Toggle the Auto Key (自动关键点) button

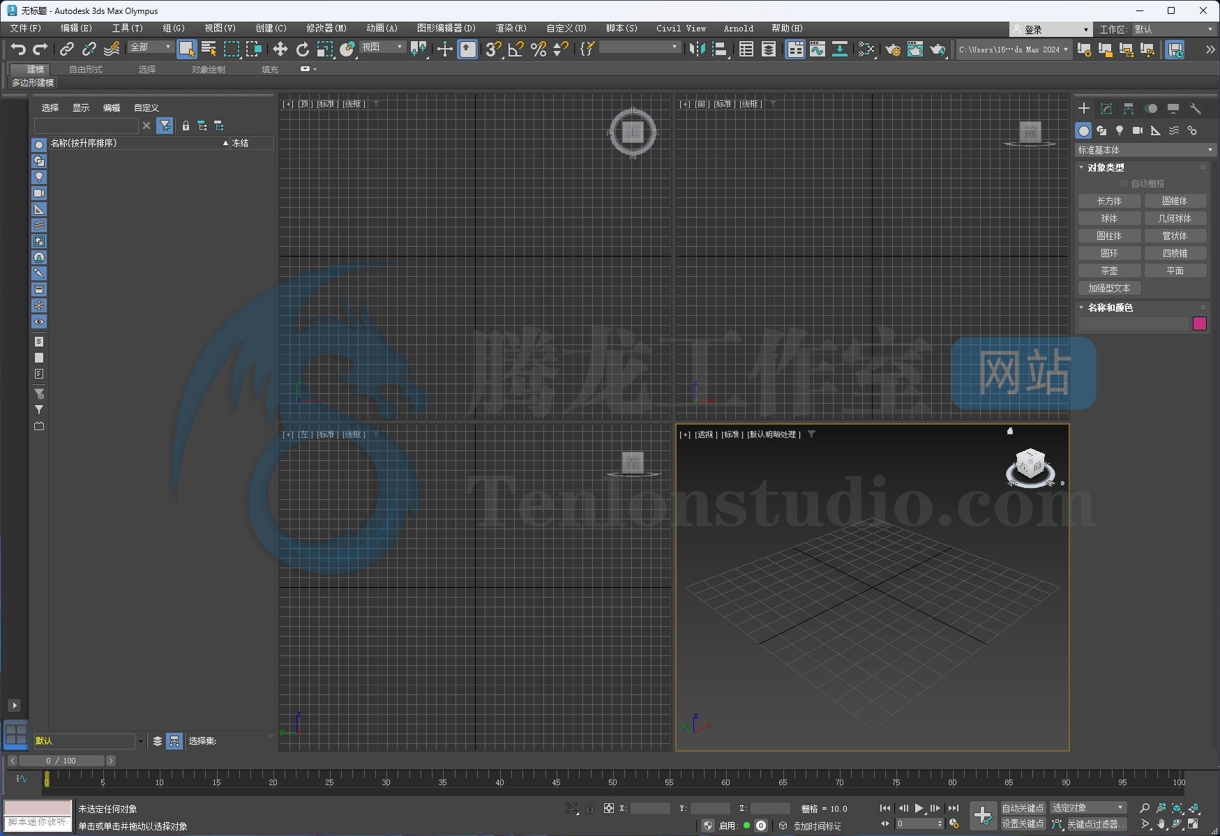[x=1023, y=808]
